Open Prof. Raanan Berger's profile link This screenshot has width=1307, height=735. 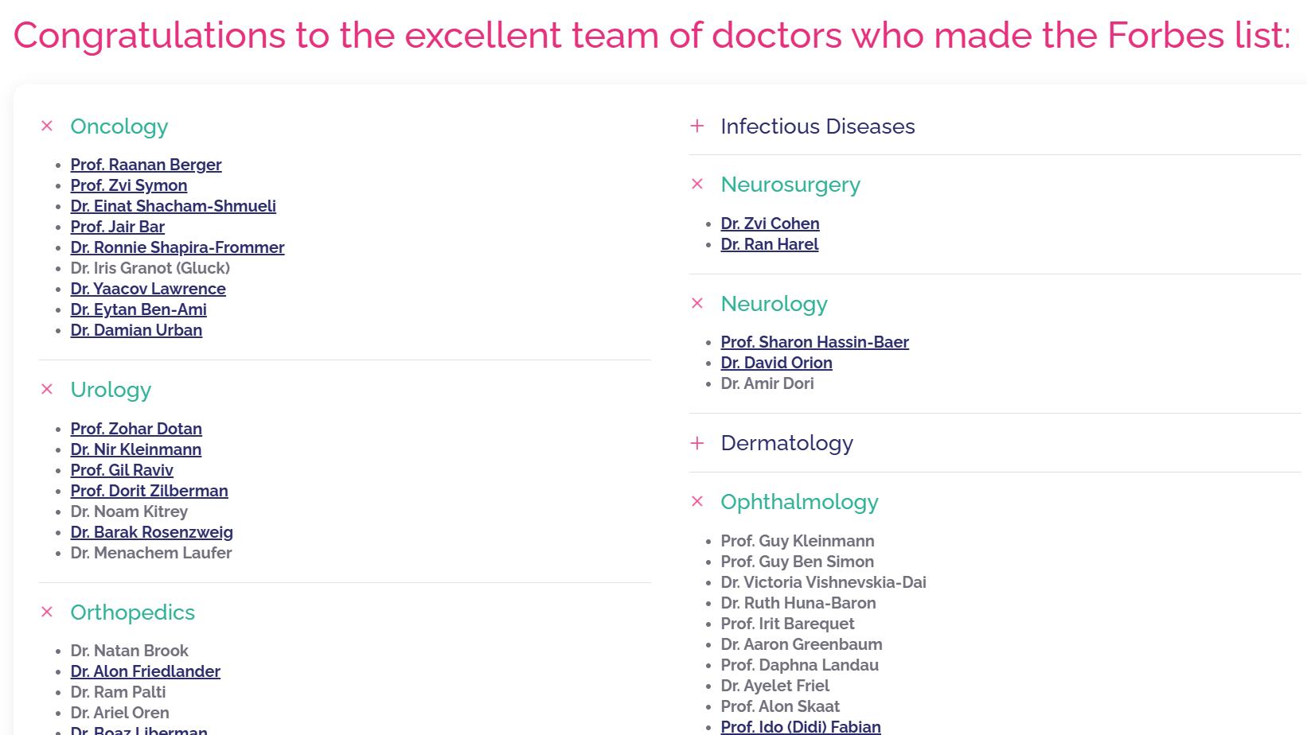(146, 165)
